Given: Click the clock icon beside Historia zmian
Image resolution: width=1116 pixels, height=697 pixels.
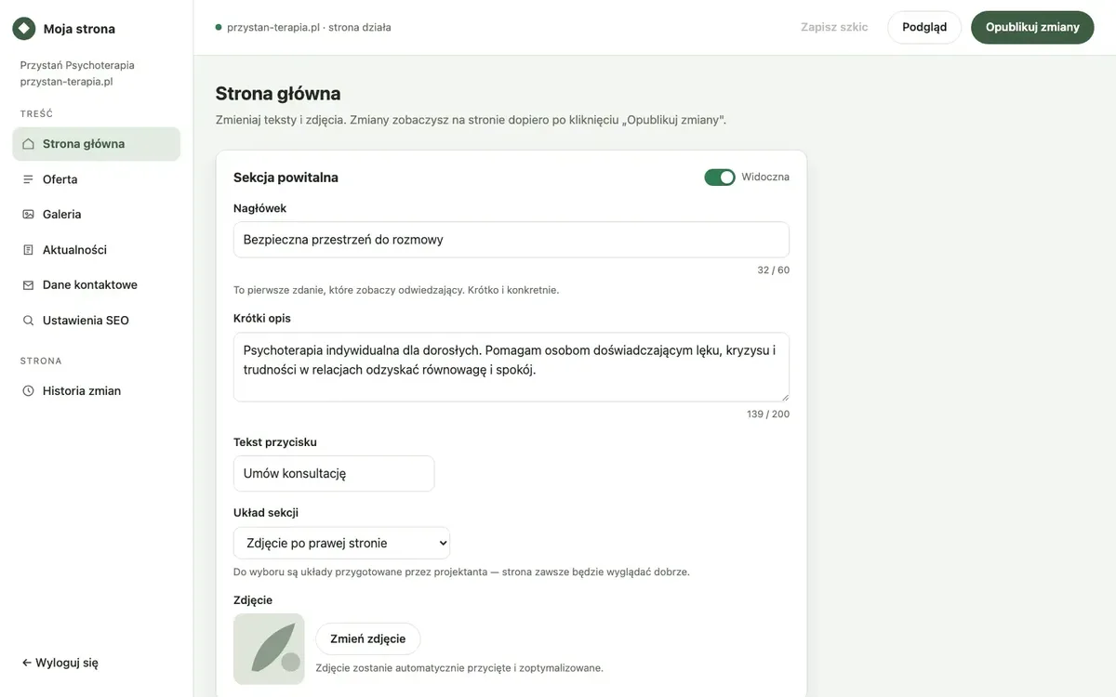Looking at the screenshot, I should [x=28, y=391].
